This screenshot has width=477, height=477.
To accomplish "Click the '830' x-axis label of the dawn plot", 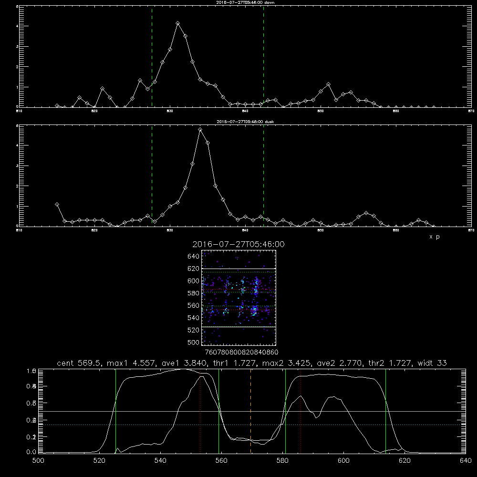I will point(170,111).
